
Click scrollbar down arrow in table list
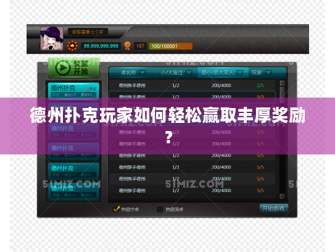282,196
